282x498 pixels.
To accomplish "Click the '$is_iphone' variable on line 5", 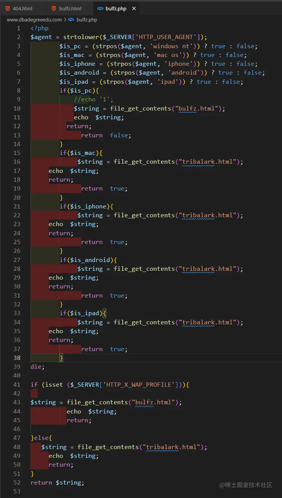I will [x=77, y=63].
